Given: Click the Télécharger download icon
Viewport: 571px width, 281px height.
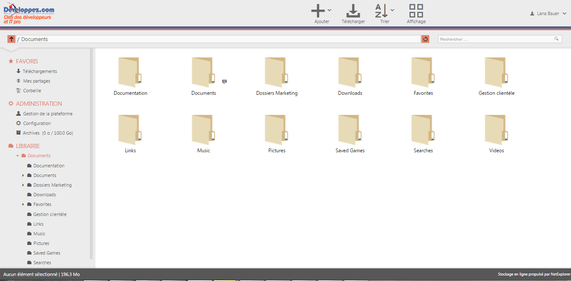Looking at the screenshot, I should [353, 10].
